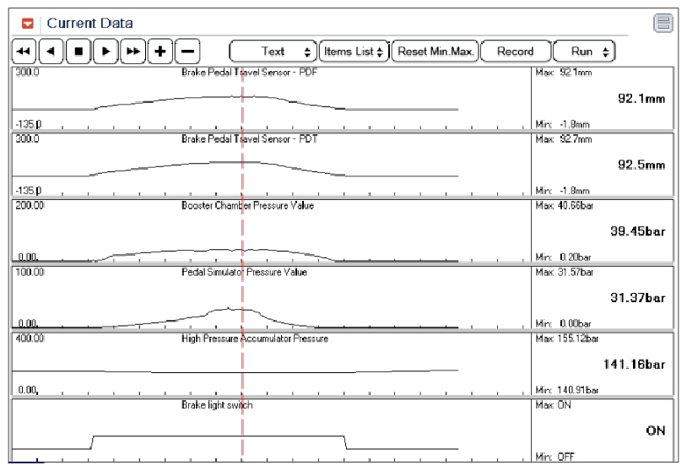Image resolution: width=687 pixels, height=471 pixels.
Task: Zoom out with the minus button
Action: tap(187, 51)
